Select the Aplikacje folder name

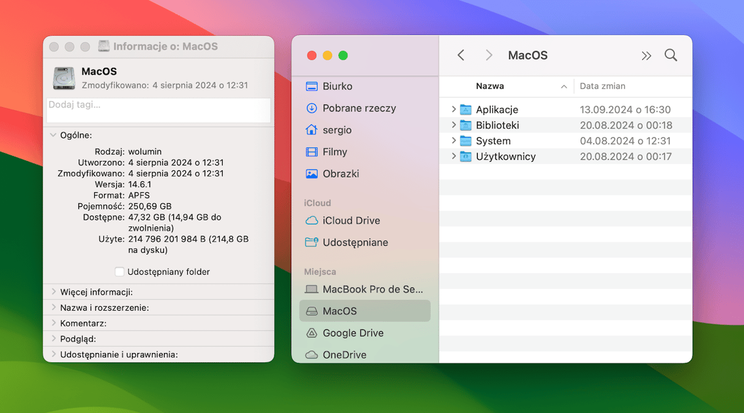click(497, 110)
